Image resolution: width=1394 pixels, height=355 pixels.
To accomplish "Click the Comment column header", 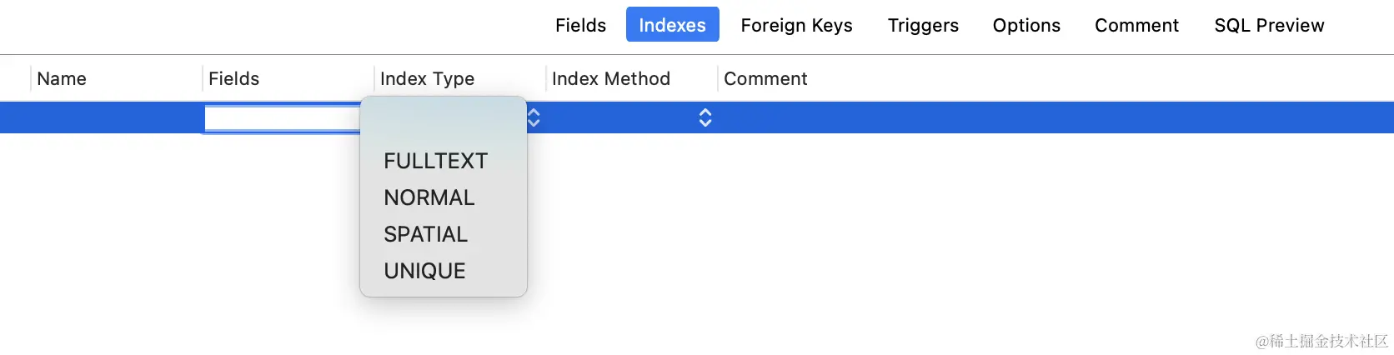I will (x=765, y=79).
